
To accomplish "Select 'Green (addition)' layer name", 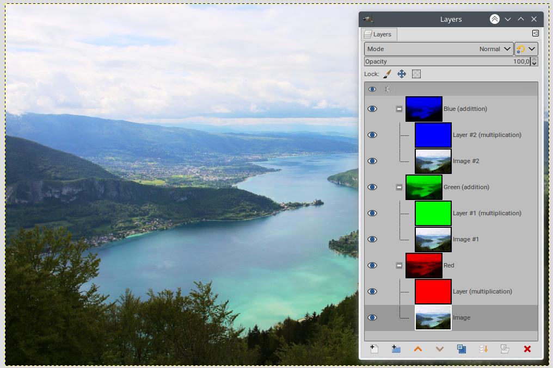I will coord(466,187).
